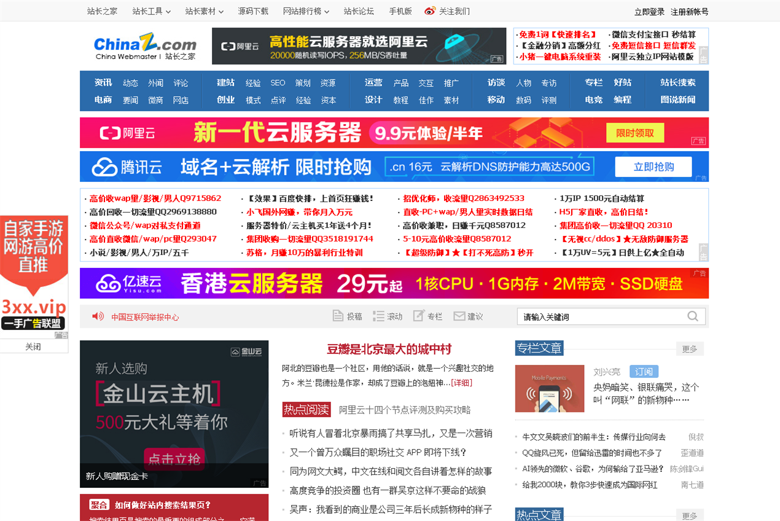Select 建站 in blue navigation

225,82
